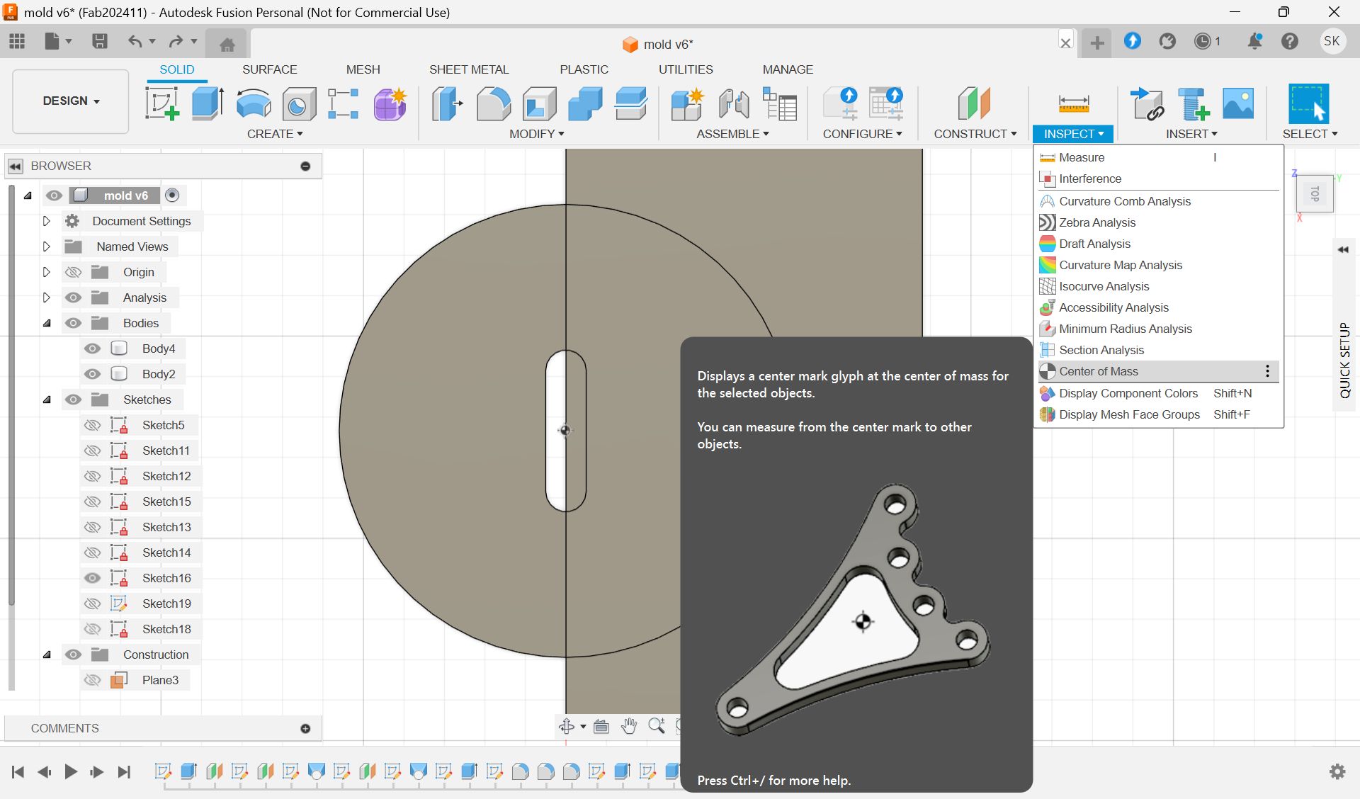Switch to the SHEET METAL tab
This screenshot has height=799, width=1360.
469,69
